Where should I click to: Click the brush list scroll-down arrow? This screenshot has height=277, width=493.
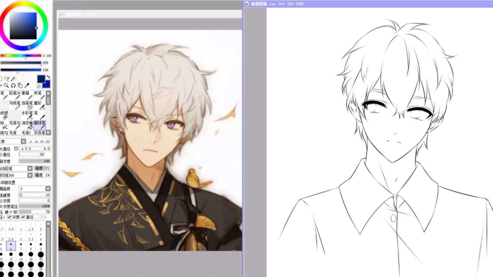click(x=48, y=133)
